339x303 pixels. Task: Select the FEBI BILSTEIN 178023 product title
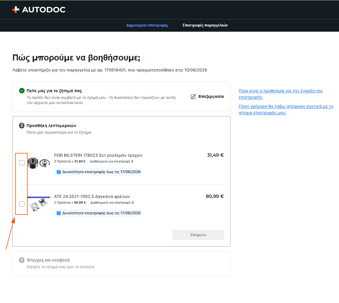pos(98,155)
